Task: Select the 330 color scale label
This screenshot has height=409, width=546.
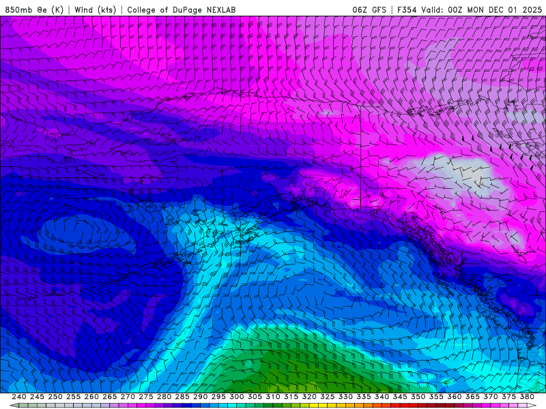Action: click(345, 397)
